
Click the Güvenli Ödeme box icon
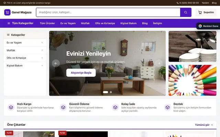click(x=63, y=107)
